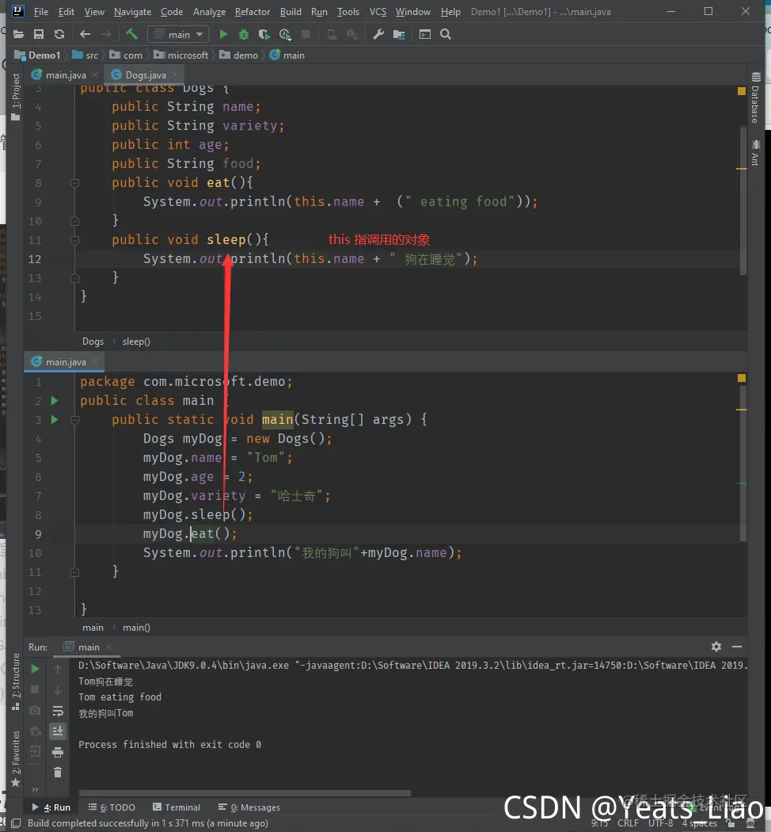Open the main run configuration dropdown
The image size is (771, 832).
point(178,35)
